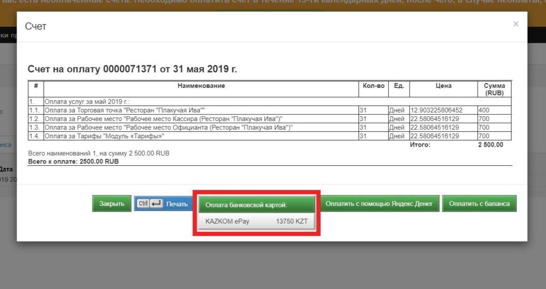Click the Сумма (RUB) column header
The height and width of the screenshot is (289, 546).
494,89
